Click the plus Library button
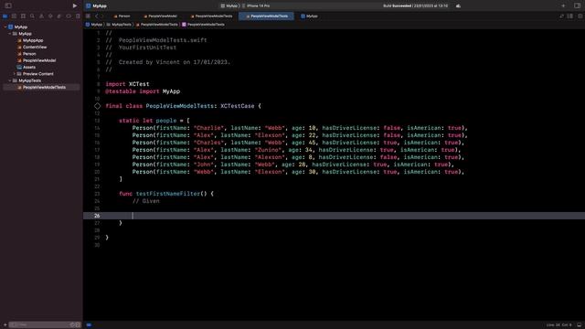Image resolution: width=585 pixels, height=329 pixels. (x=563, y=5)
